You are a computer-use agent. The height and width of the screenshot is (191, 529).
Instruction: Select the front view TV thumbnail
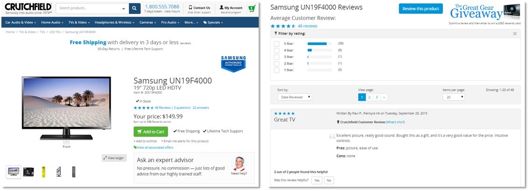[x=14, y=172]
